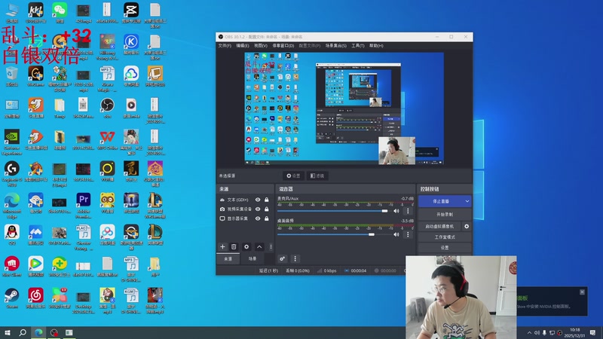Open virtual camera settings gear

click(467, 227)
